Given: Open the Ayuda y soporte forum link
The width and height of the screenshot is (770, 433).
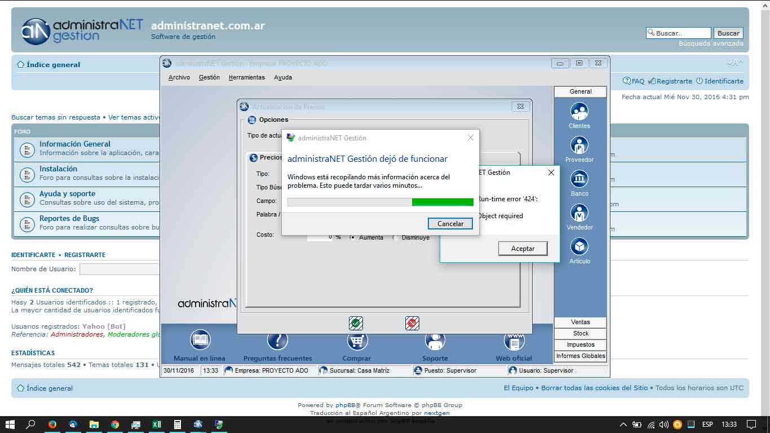Looking at the screenshot, I should tap(67, 193).
